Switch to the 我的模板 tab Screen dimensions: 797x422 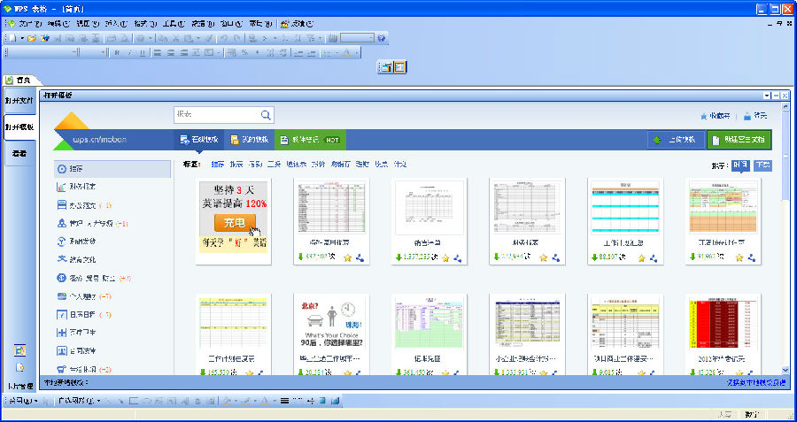[248, 140]
